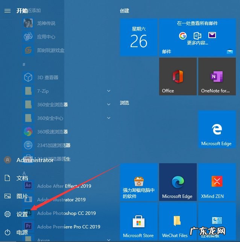Viewport: 240px width, 242px height.
Task: Launch 2345加速浏览器 icon
Action: (28, 145)
